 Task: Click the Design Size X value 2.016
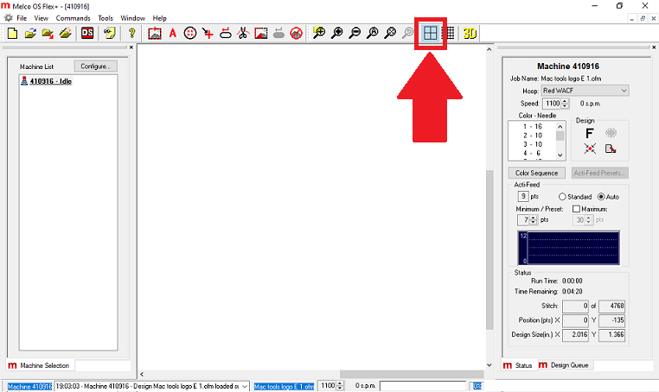575,334
